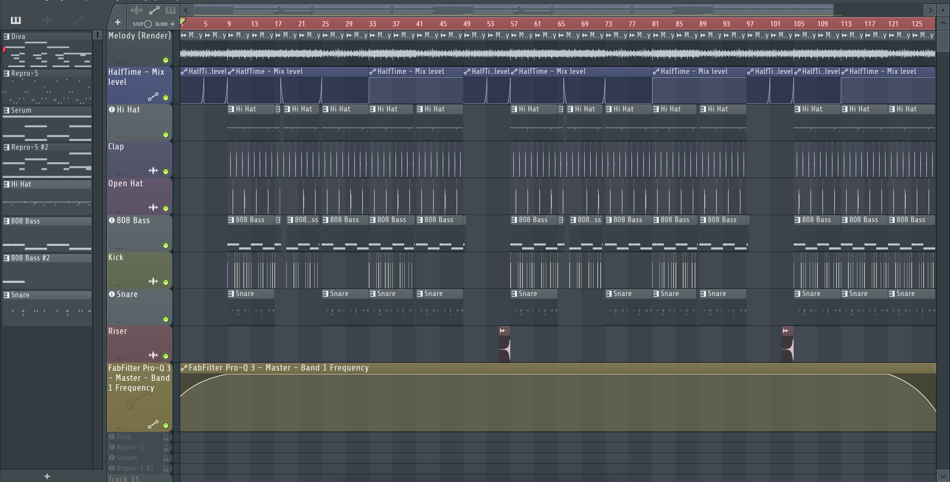The width and height of the screenshot is (950, 482).
Task: Toggle the STEP edit mode checkbox
Action: click(148, 24)
